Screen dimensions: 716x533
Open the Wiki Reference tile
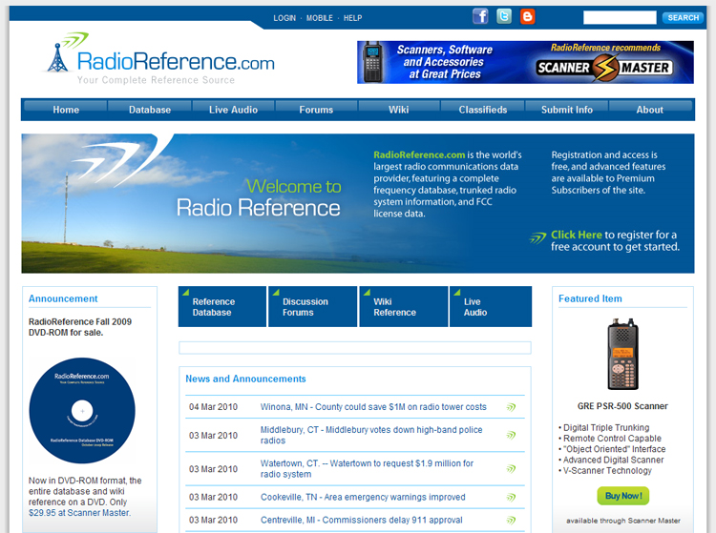(403, 306)
